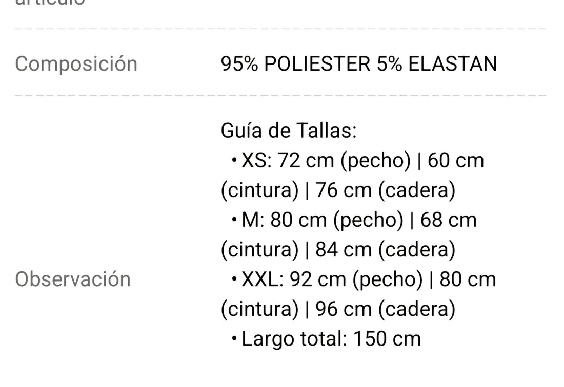Click the "84 cm (cadera)" text
Screen dimensions: 564x387
[385, 250]
